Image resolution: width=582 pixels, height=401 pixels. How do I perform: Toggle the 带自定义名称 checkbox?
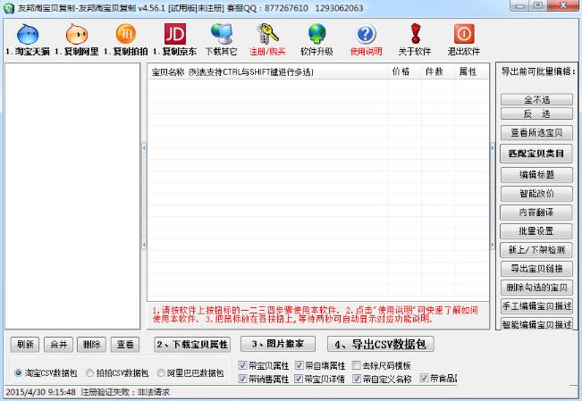357,379
